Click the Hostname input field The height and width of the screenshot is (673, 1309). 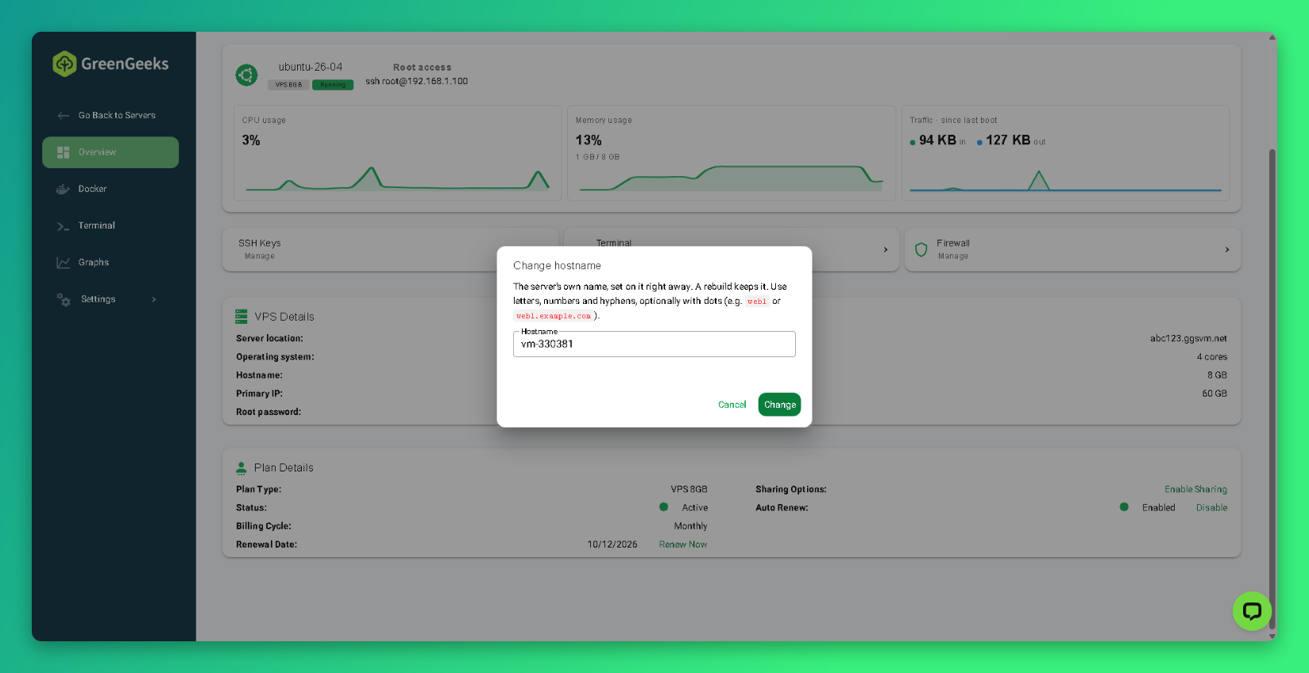coord(654,344)
